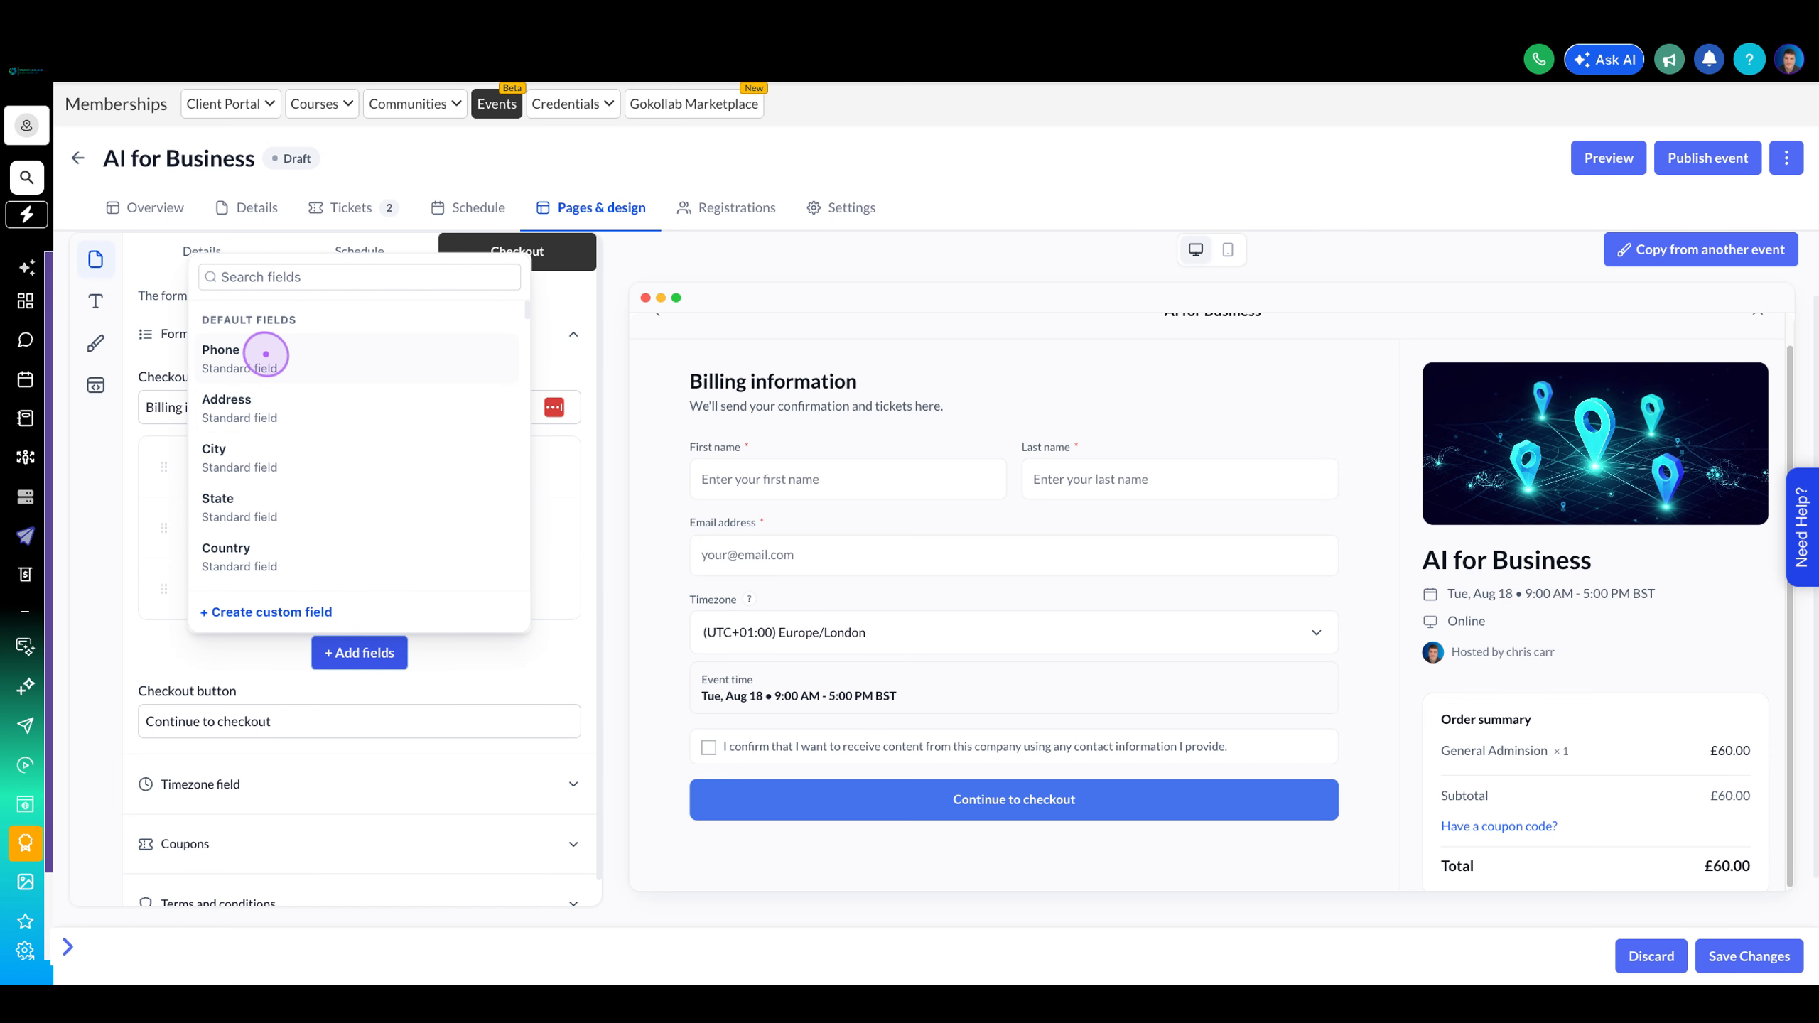Switch preview to desktop view

coord(1196,250)
